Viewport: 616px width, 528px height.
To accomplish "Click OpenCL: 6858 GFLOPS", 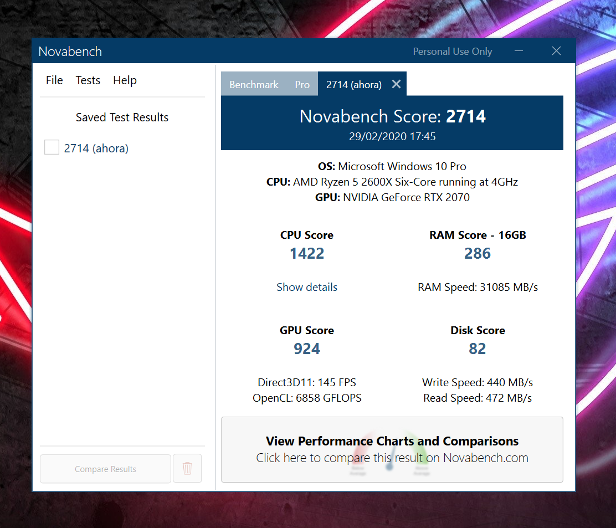I will [307, 398].
